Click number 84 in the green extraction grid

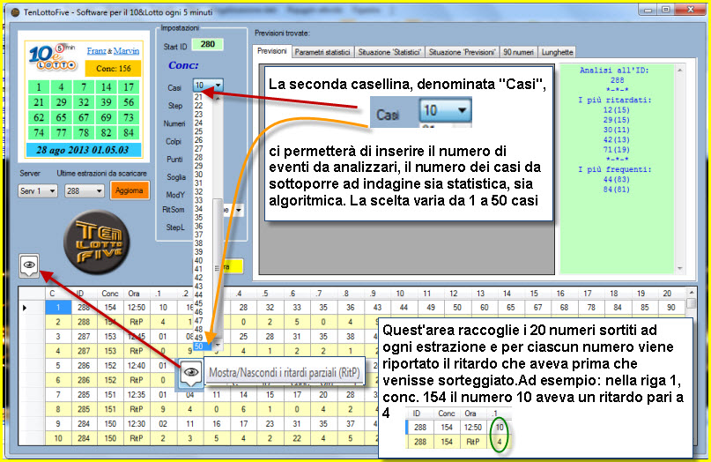(x=129, y=133)
